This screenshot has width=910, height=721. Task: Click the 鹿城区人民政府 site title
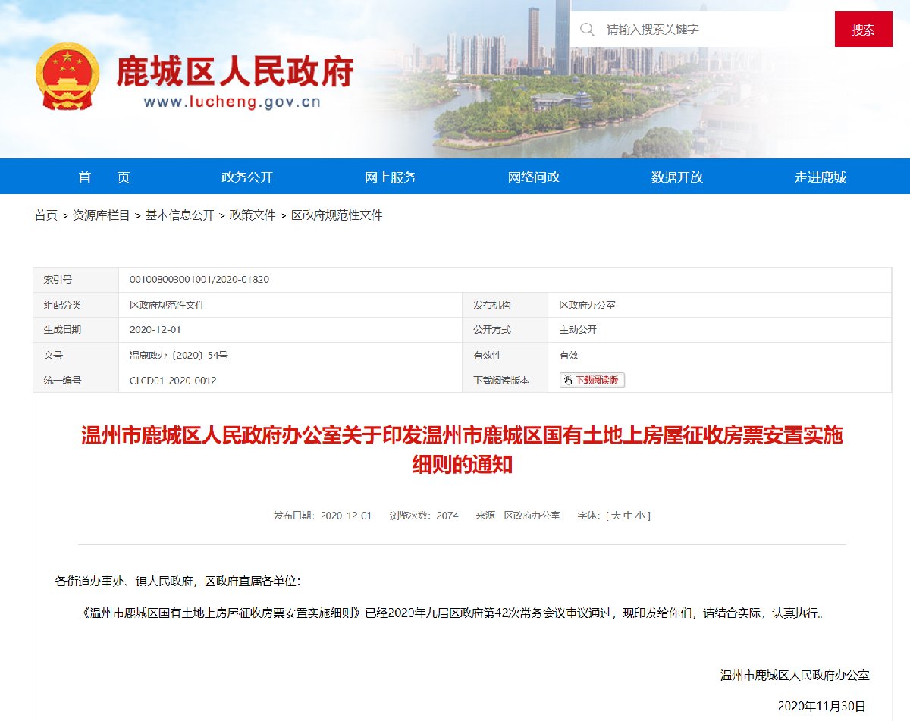tap(234, 72)
